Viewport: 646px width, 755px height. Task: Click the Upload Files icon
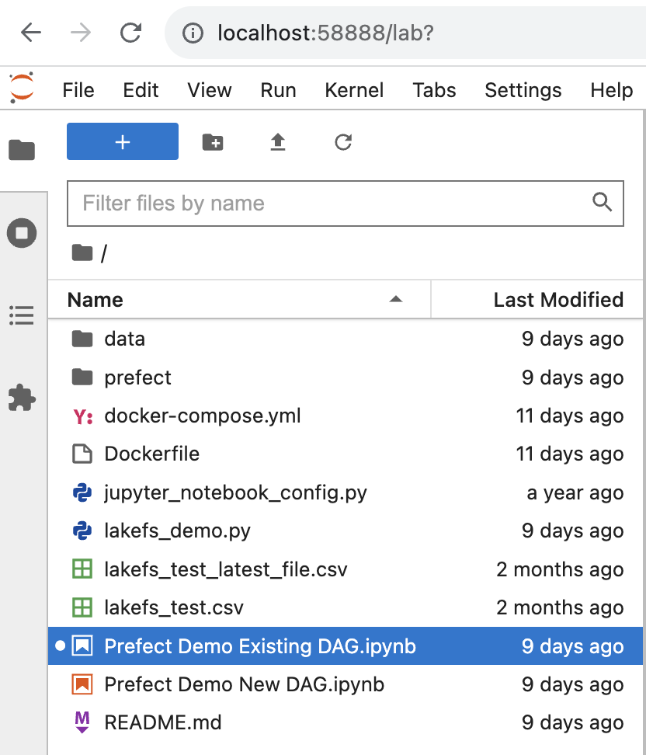(x=277, y=141)
